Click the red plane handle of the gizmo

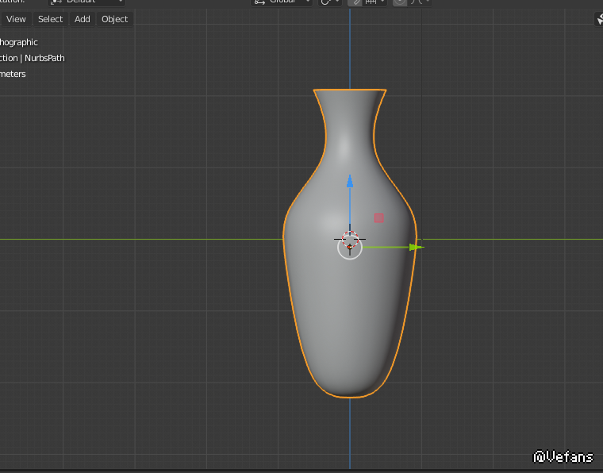[379, 218]
